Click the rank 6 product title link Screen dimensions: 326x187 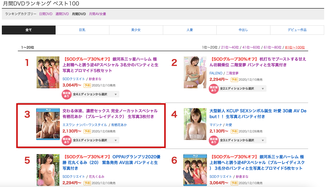pos(257,162)
